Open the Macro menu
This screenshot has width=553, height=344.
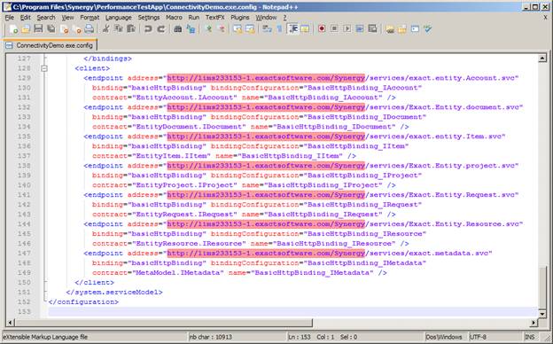pos(174,17)
